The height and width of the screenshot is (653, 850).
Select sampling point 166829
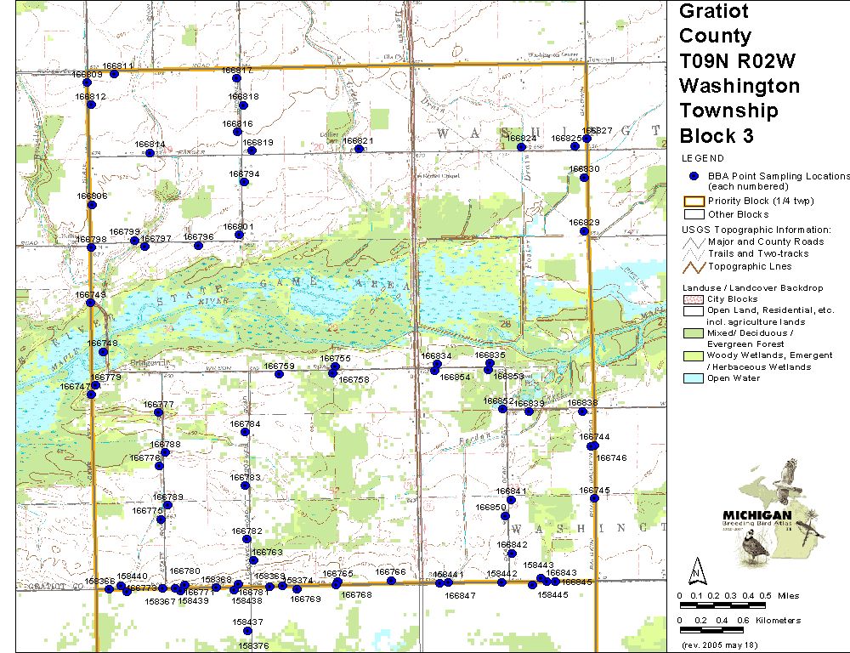tap(584, 230)
